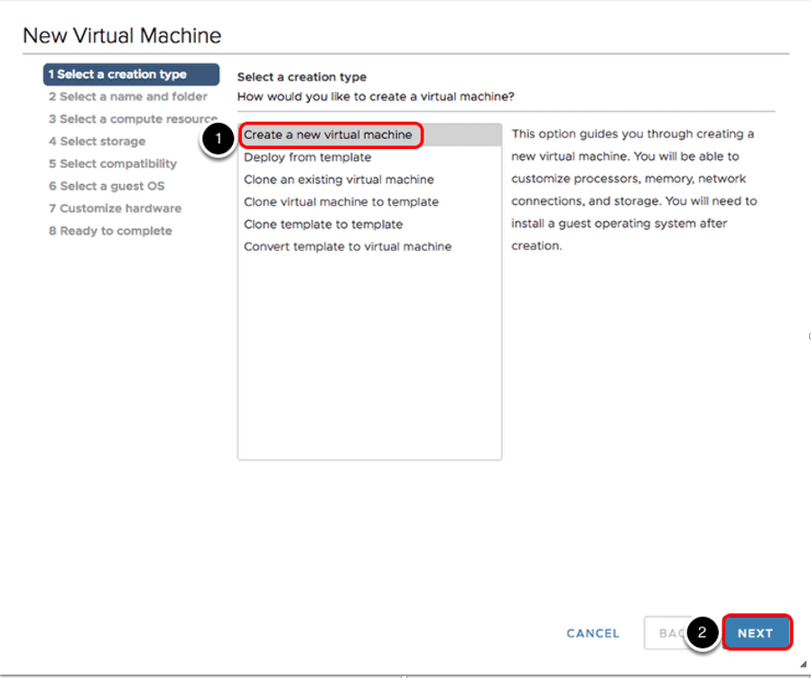Image resolution: width=811 pixels, height=678 pixels.
Task: Choose 'Clone template to template' option
Action: coord(323,225)
